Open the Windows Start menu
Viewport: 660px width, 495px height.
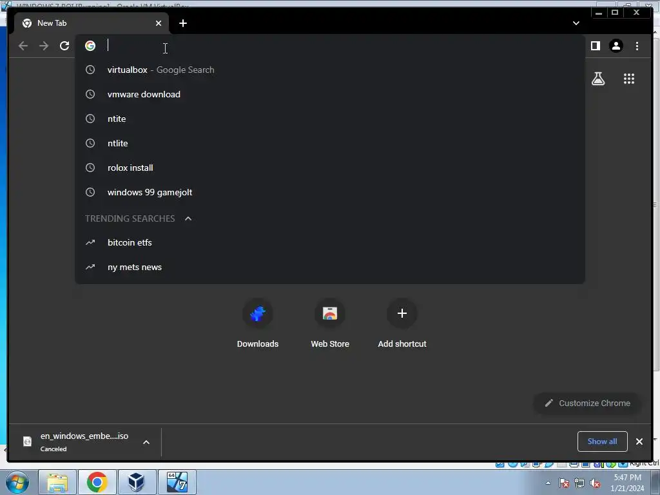click(x=17, y=482)
